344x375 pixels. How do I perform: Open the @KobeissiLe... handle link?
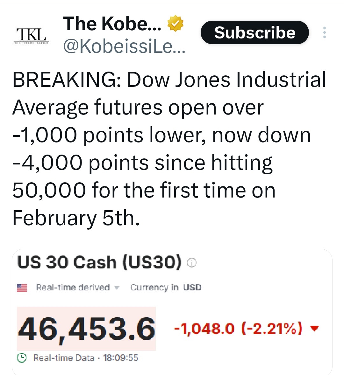click(x=124, y=47)
